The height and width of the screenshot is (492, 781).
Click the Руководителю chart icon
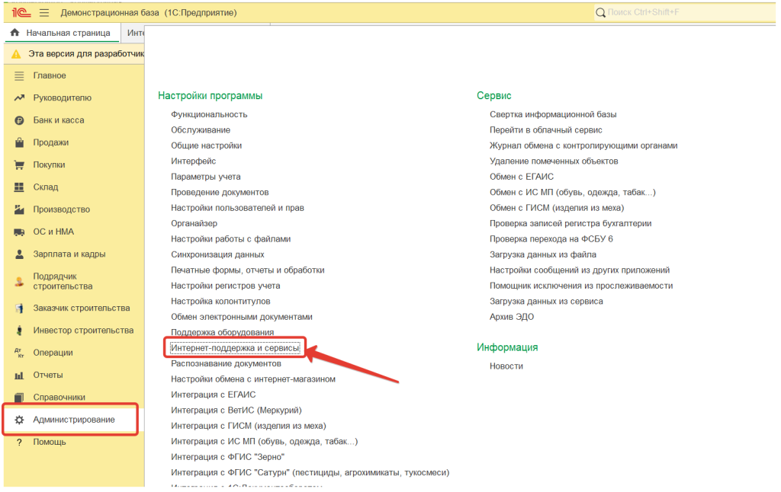tap(20, 98)
